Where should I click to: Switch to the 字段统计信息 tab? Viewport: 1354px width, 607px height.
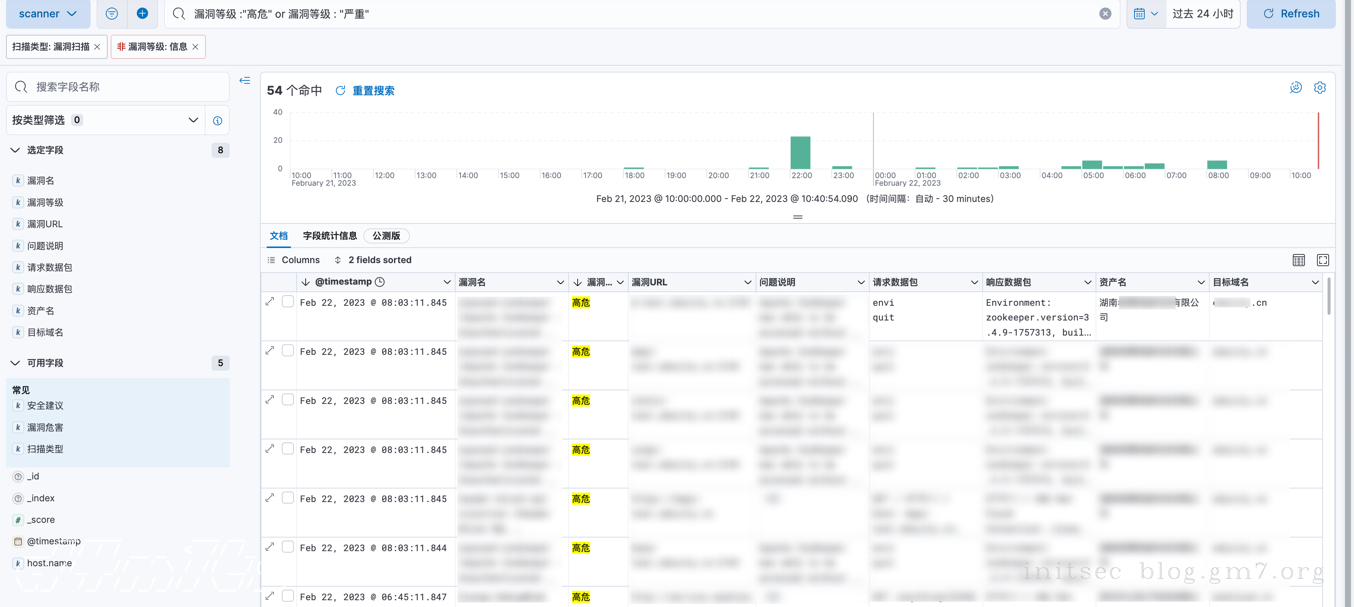[x=329, y=236]
